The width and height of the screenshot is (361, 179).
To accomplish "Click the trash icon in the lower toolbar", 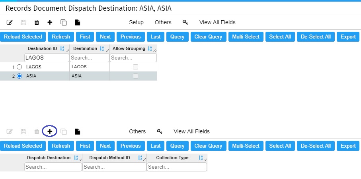I will [x=37, y=131].
